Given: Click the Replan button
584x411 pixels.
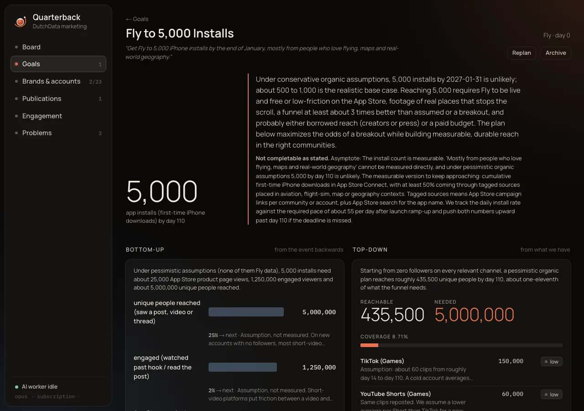Looking at the screenshot, I should (521, 53).
